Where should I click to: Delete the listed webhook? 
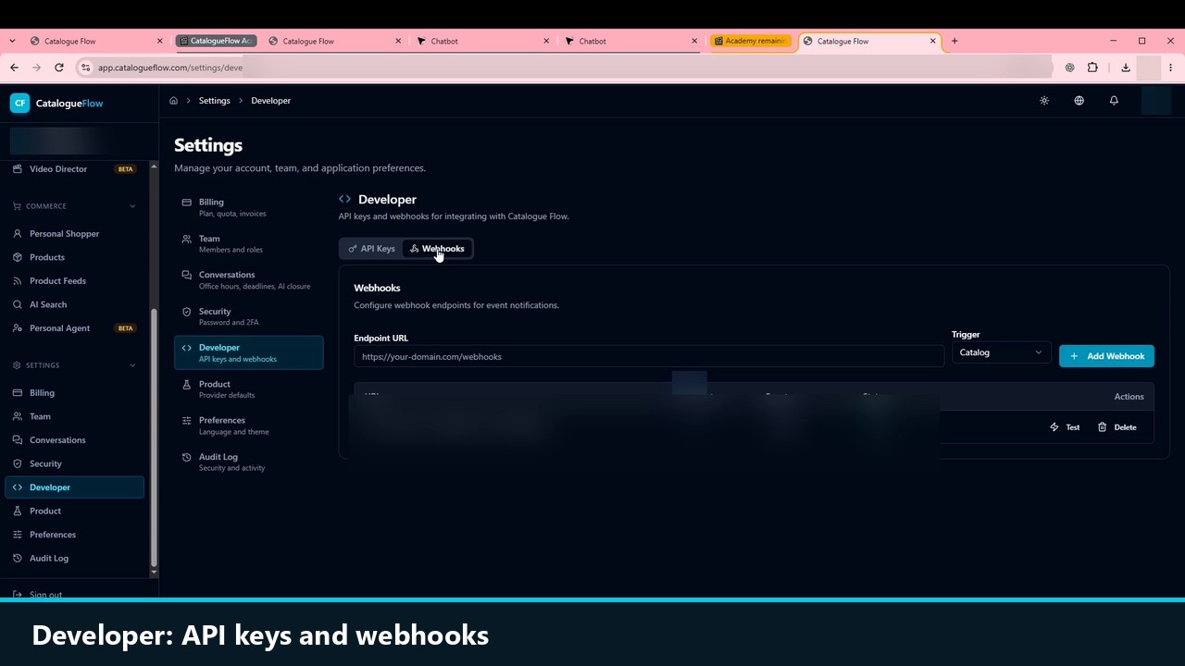point(1116,427)
